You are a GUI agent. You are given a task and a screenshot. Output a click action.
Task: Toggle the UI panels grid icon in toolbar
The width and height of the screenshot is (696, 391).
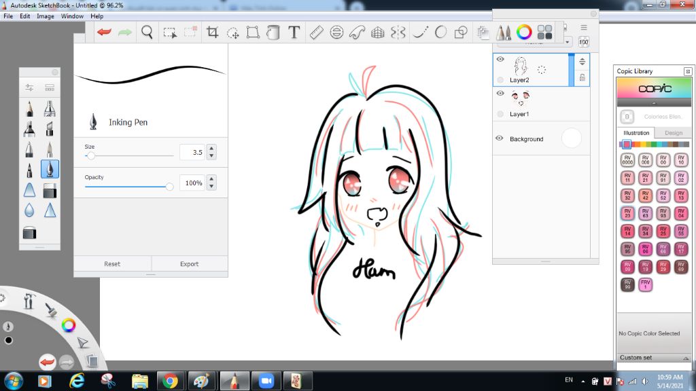544,32
